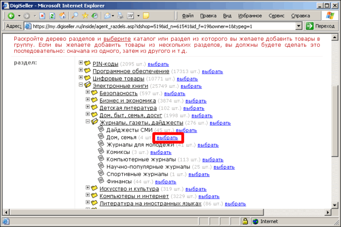Click the Edit with Word icon
This screenshot has width=341, height=227.
(x=130, y=16)
